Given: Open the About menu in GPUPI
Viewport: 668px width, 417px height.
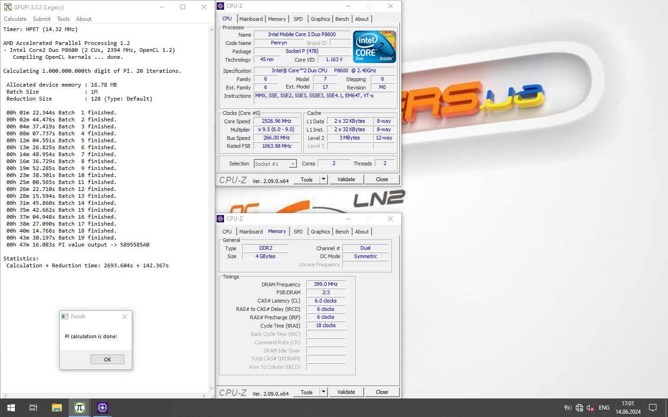Looking at the screenshot, I should pyautogui.click(x=84, y=19).
